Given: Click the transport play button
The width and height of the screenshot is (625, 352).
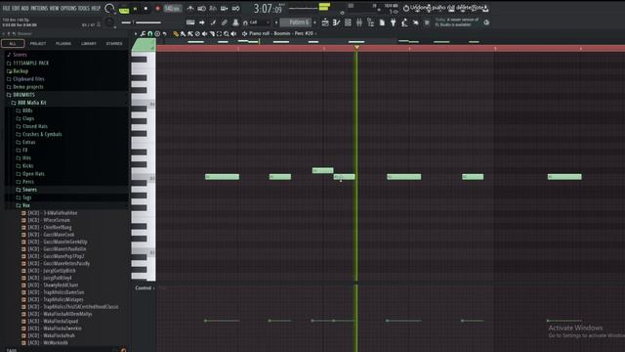Looking at the screenshot, I should point(135,9).
